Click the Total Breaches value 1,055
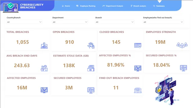The image size is (193, 108). tap(23, 42)
